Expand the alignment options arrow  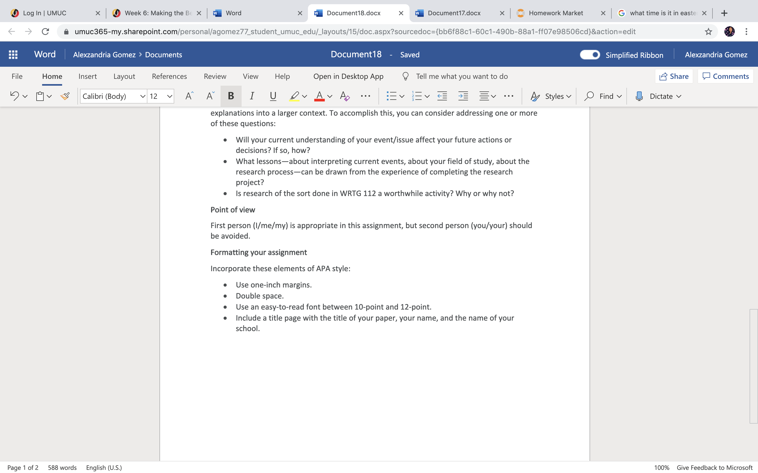[494, 96]
